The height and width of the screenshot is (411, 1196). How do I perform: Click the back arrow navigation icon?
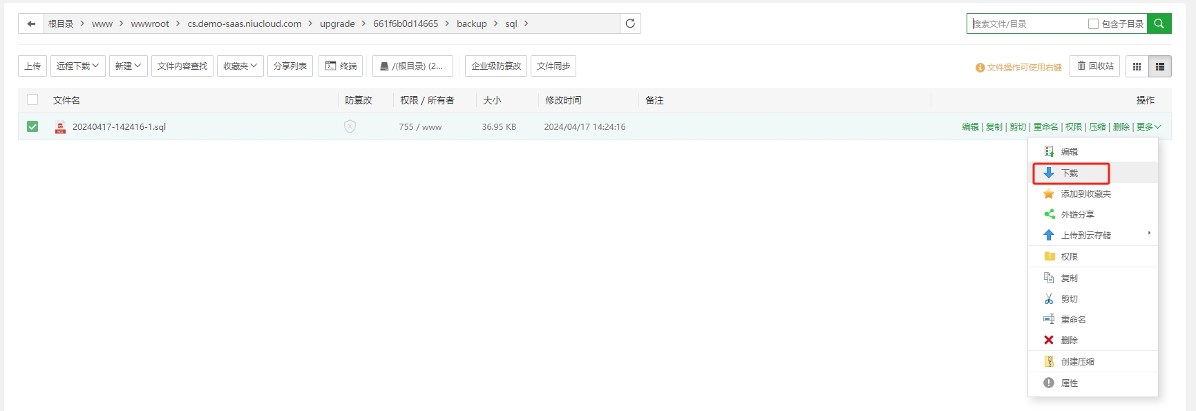pyautogui.click(x=31, y=23)
